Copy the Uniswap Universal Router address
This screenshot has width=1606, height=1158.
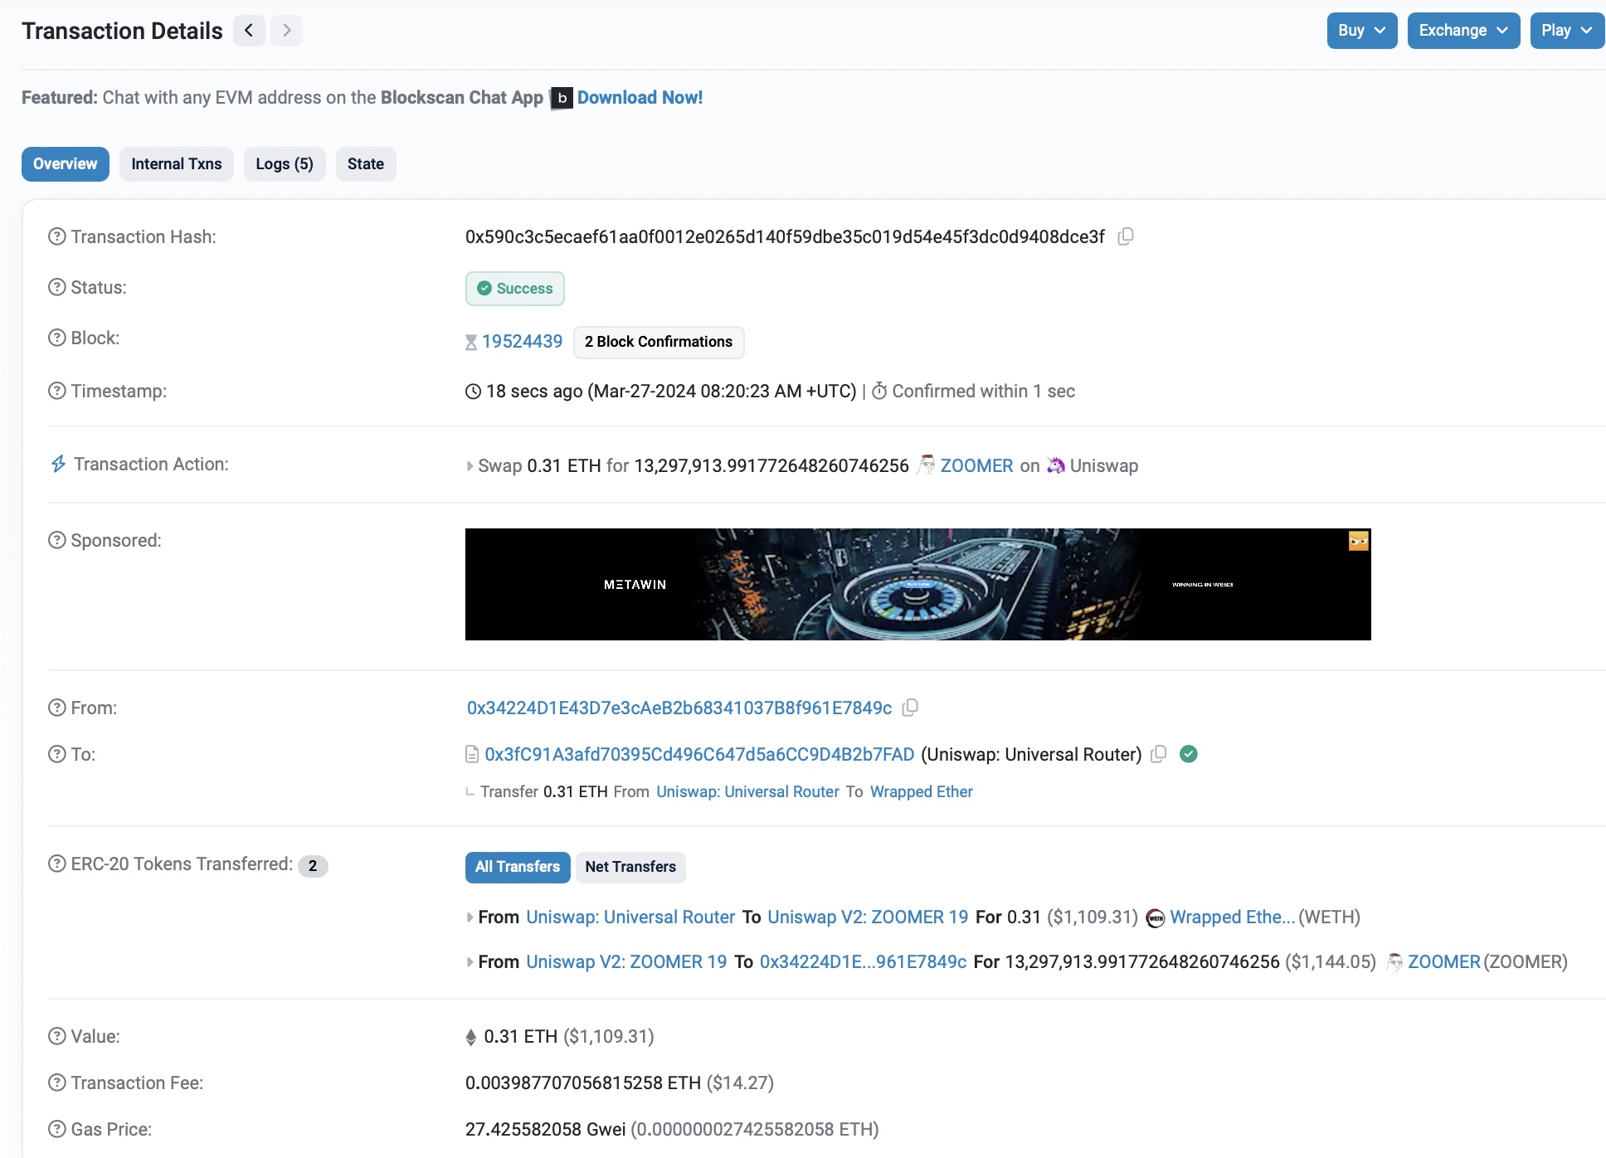pos(1159,754)
